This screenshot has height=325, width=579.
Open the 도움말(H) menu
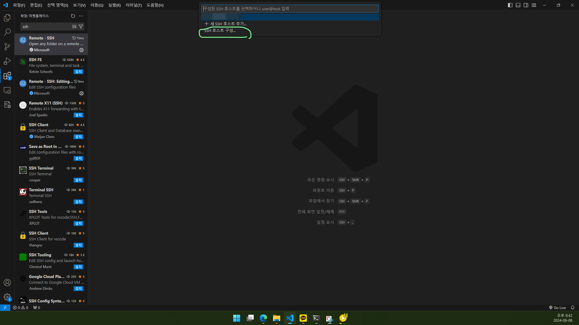tap(155, 5)
